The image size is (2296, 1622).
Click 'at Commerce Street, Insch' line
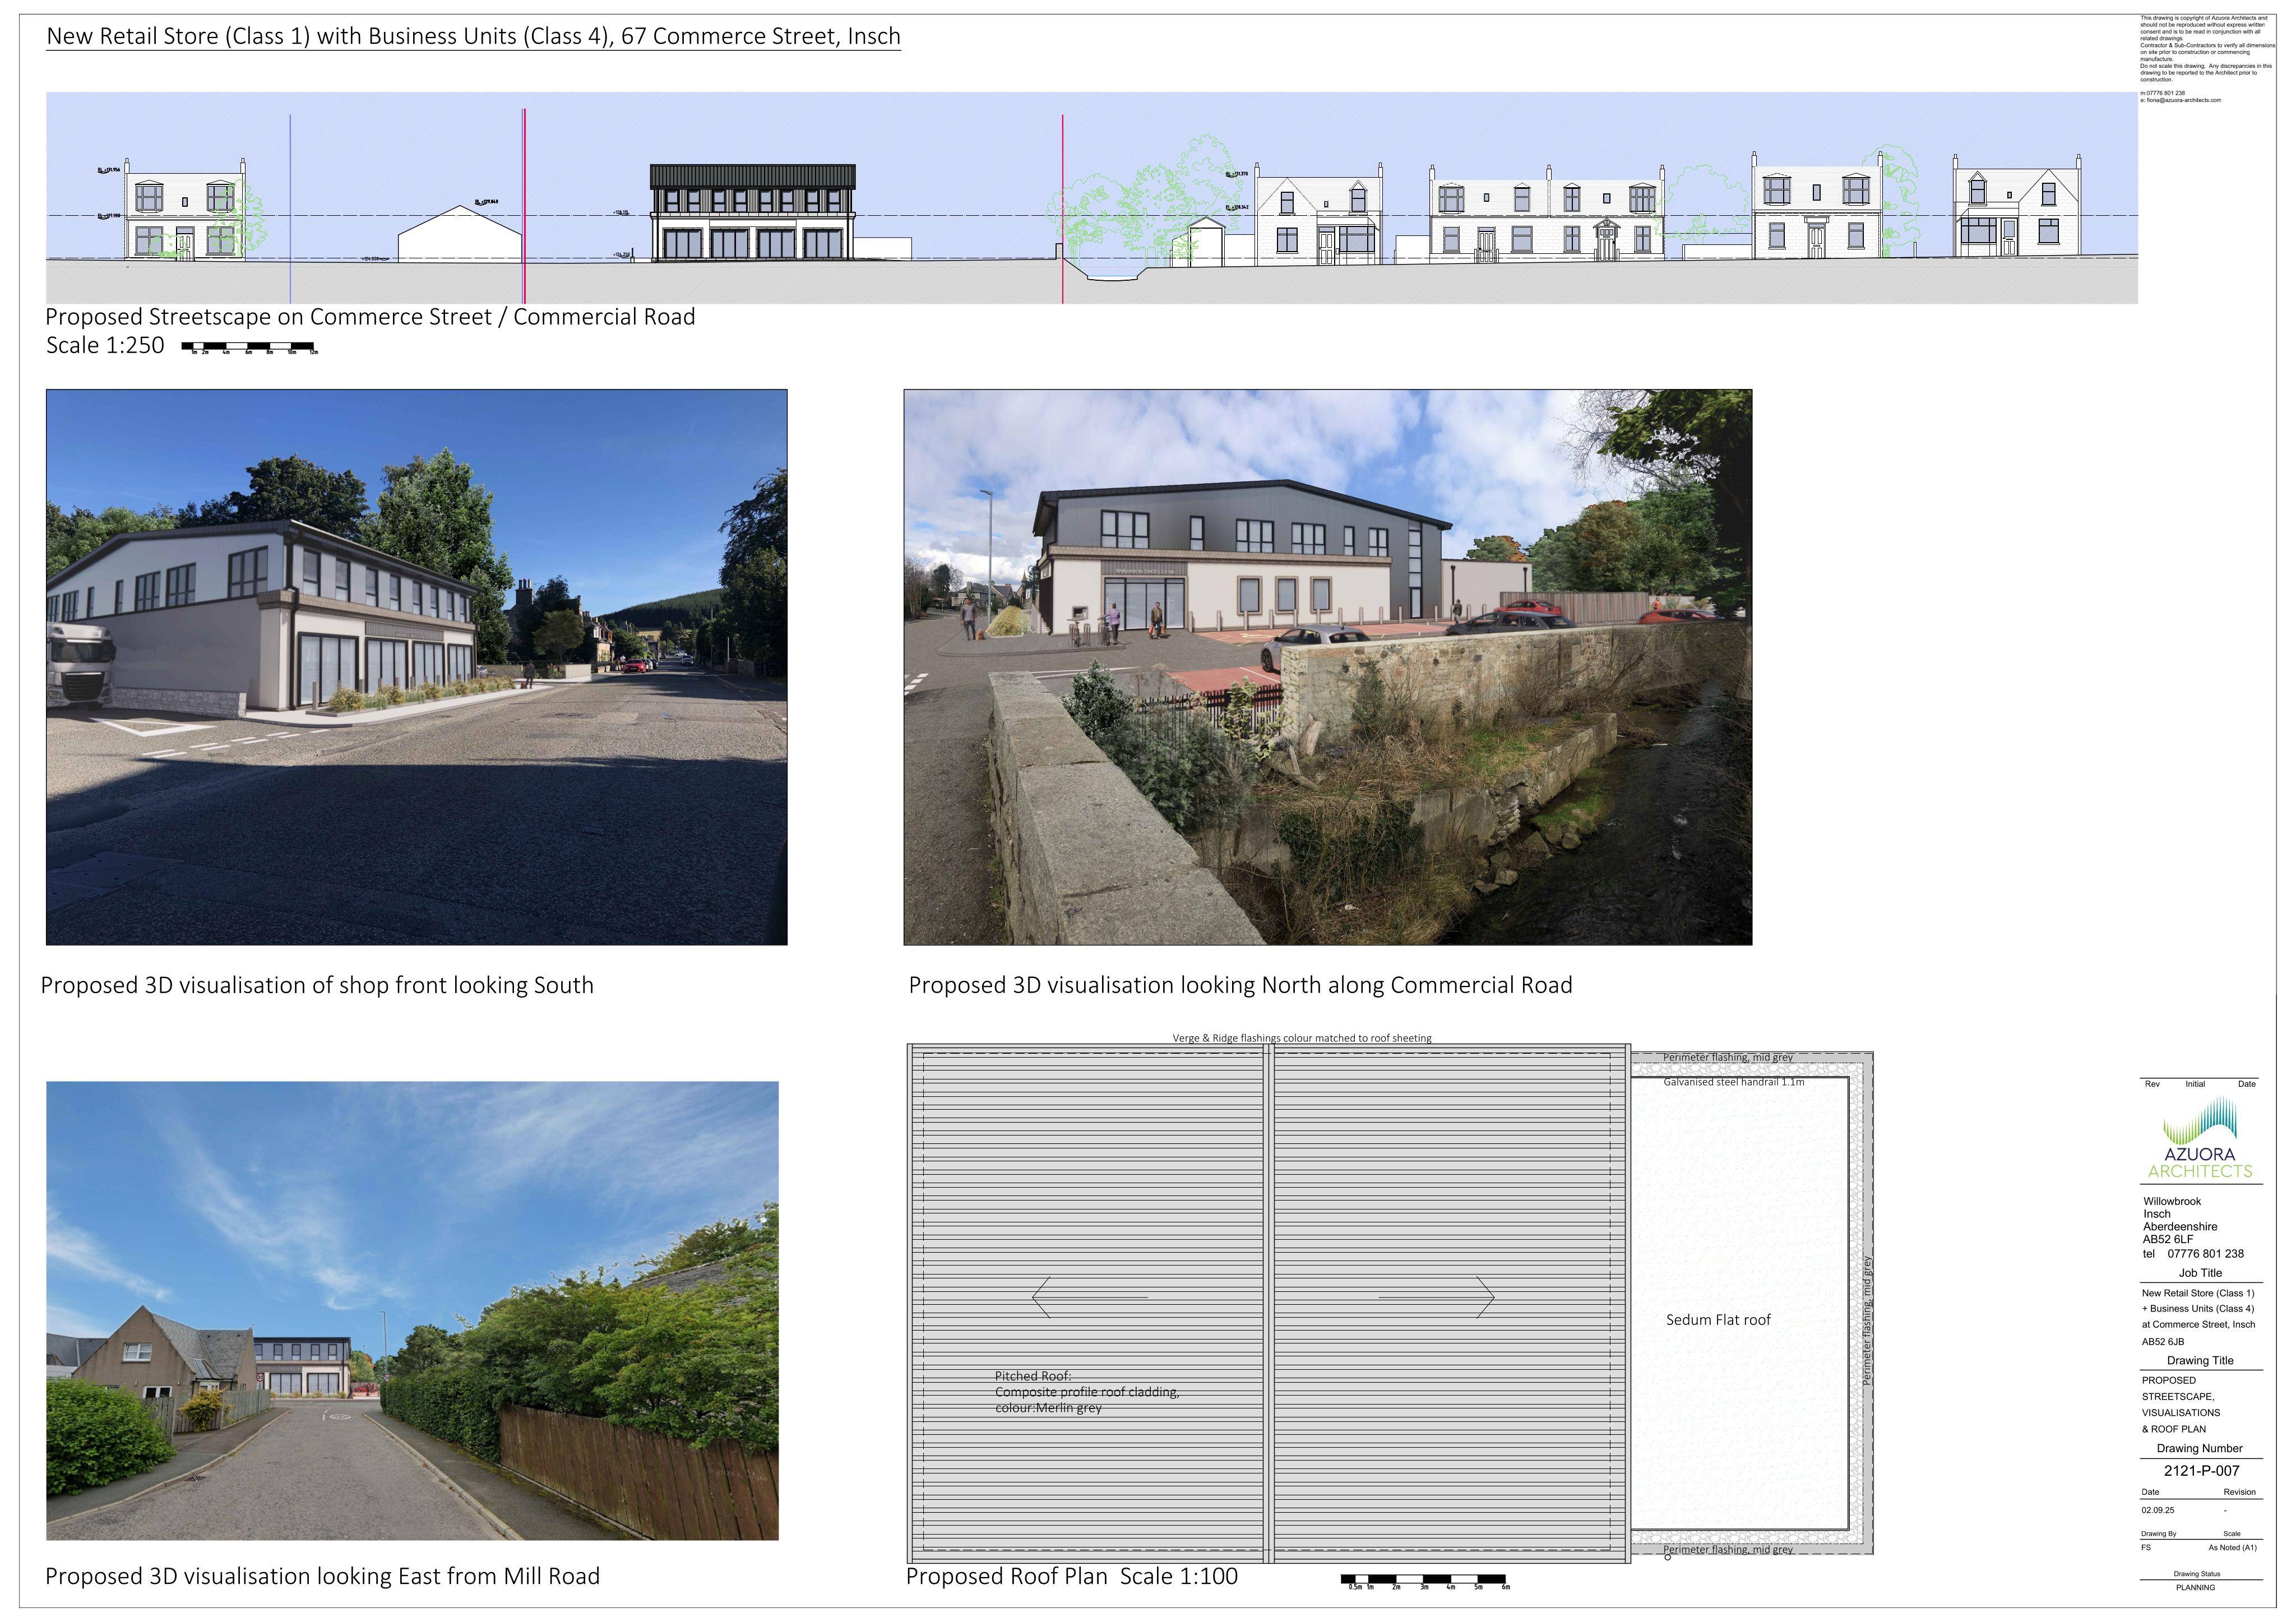pos(2198,1325)
